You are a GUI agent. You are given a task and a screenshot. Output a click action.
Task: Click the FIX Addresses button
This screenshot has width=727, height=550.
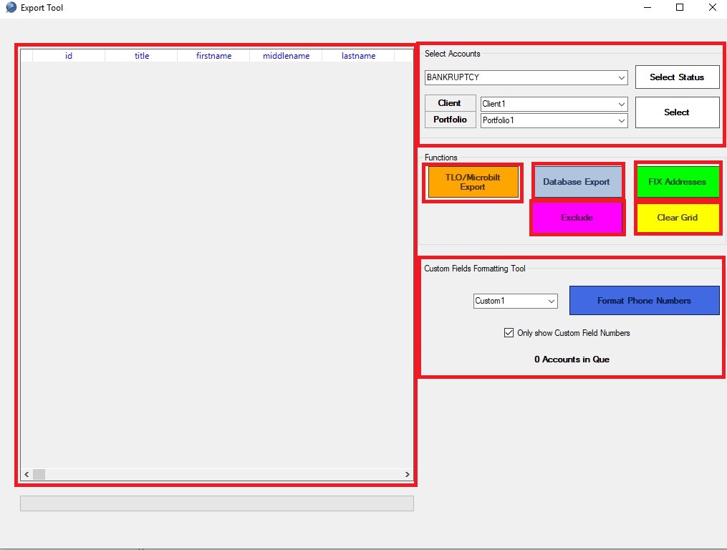pos(678,181)
